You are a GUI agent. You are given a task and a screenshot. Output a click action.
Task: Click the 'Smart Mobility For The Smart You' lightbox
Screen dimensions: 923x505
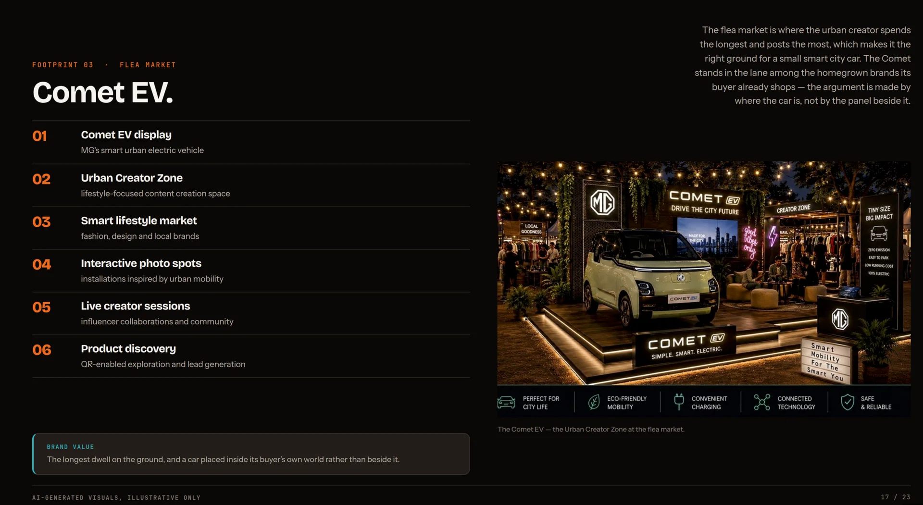pos(827,361)
